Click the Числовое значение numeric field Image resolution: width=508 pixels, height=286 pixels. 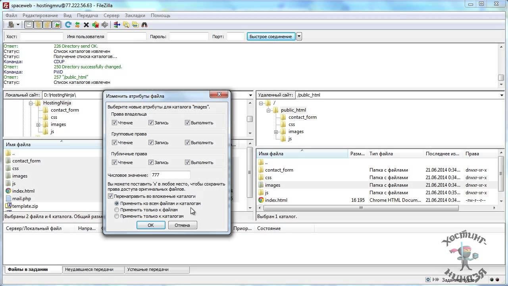170,175
